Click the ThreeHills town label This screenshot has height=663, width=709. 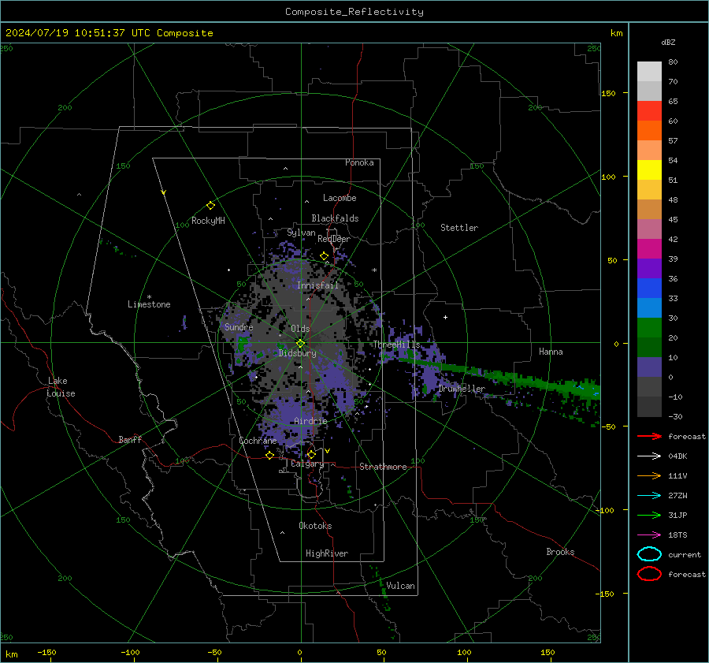(396, 345)
